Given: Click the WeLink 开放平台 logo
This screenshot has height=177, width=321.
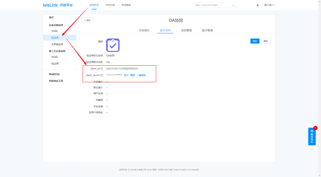Looking at the screenshot, I should click(x=58, y=5).
